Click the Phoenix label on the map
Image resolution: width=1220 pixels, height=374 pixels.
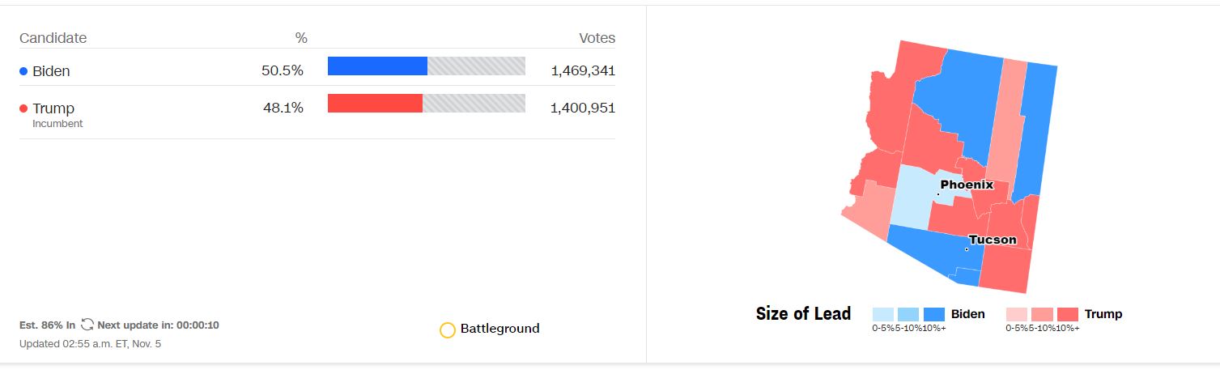point(966,185)
